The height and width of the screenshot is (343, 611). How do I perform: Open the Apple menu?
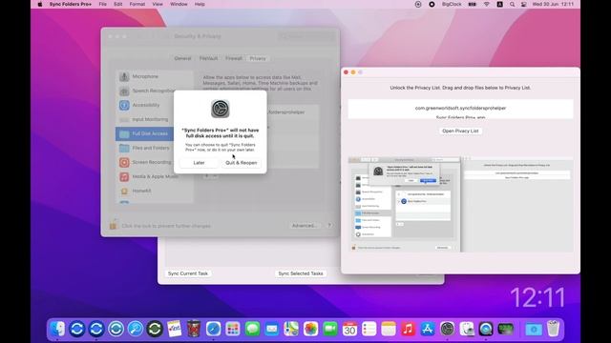pyautogui.click(x=40, y=4)
